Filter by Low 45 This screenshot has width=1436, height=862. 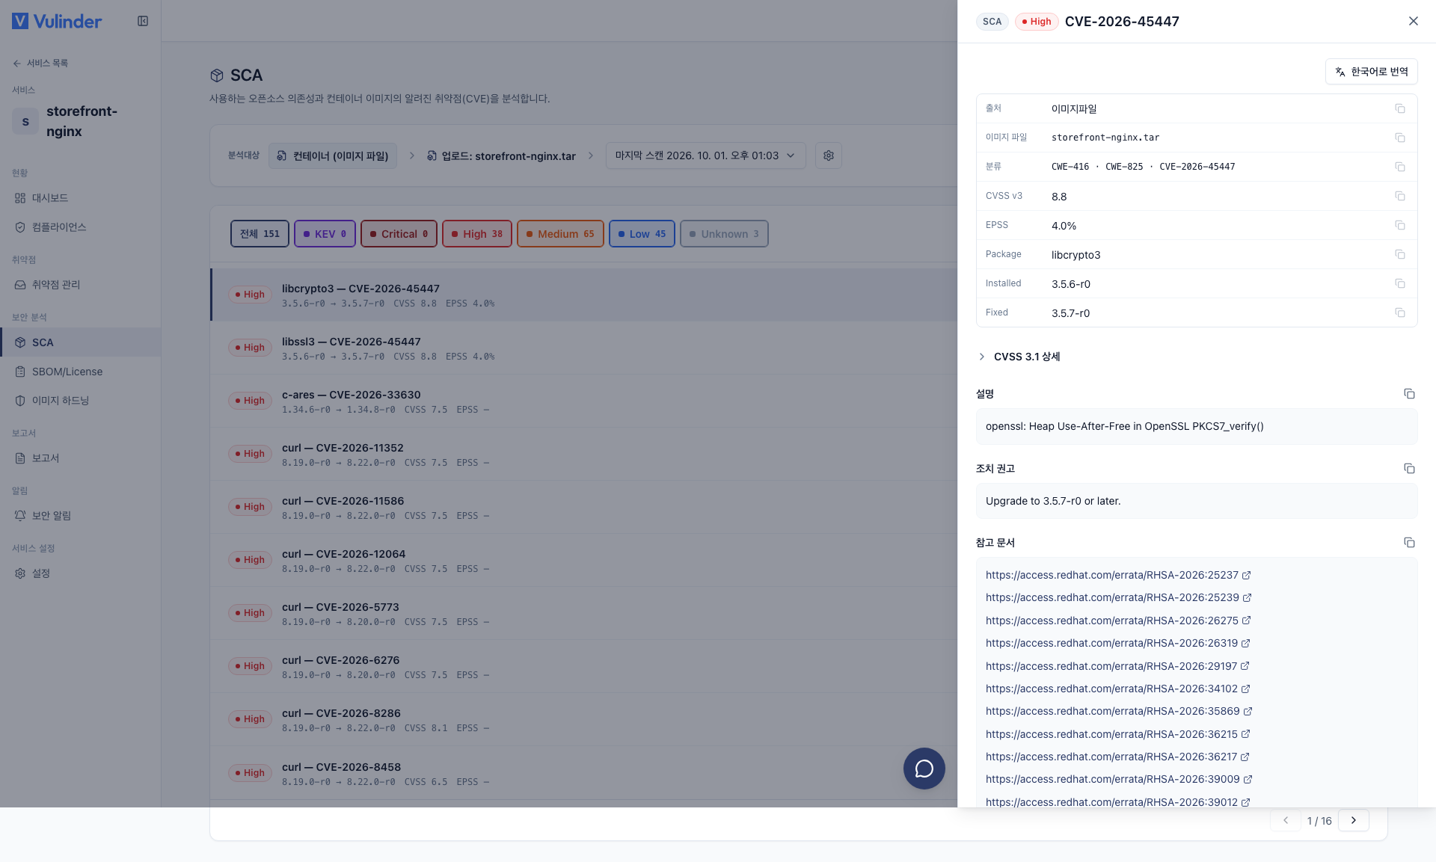point(642,233)
